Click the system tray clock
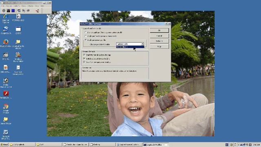 pos(257,145)
